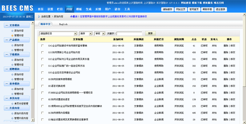246x124 pixels.
Task: Check the box for article (4)如何使用内容模型
Action: tap(42, 113)
